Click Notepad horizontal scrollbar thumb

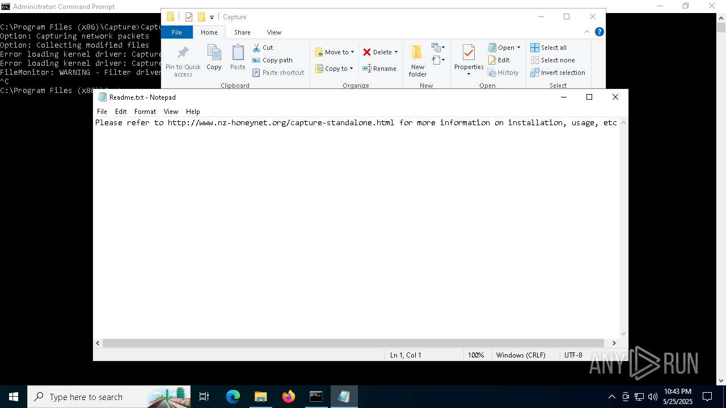353,343
